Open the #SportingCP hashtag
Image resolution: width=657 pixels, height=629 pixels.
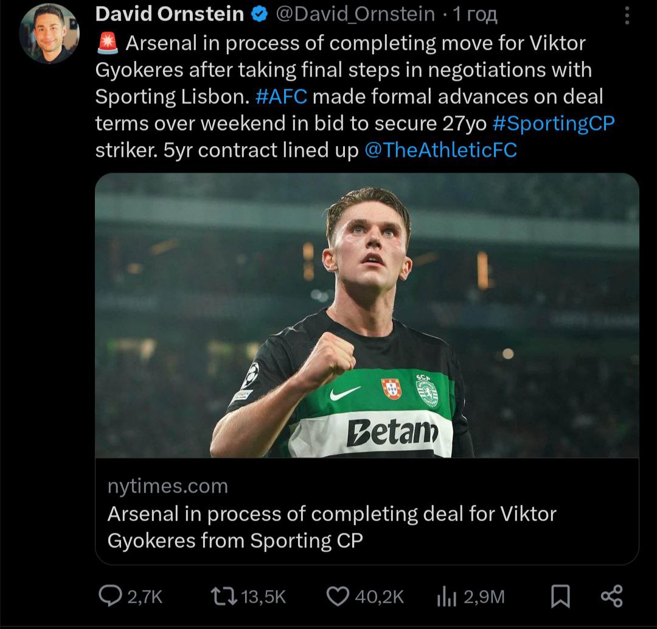point(553,123)
